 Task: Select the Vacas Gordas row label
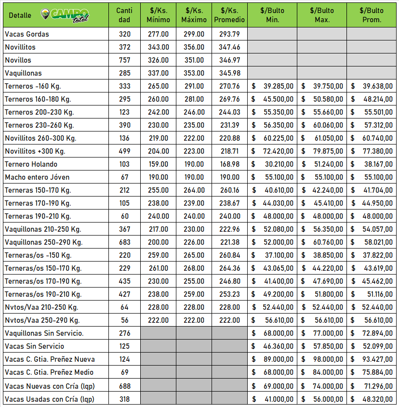coord(27,34)
